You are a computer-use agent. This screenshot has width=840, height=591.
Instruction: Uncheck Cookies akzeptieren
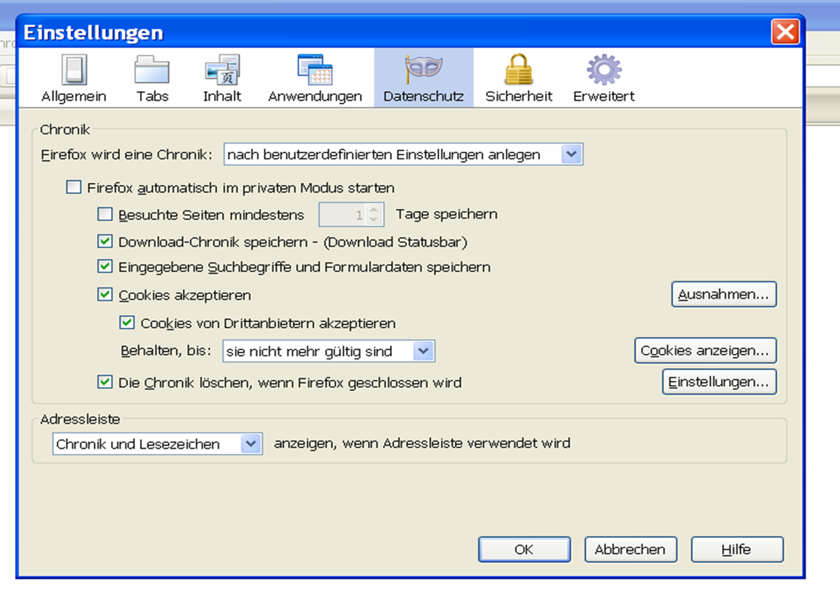point(105,294)
